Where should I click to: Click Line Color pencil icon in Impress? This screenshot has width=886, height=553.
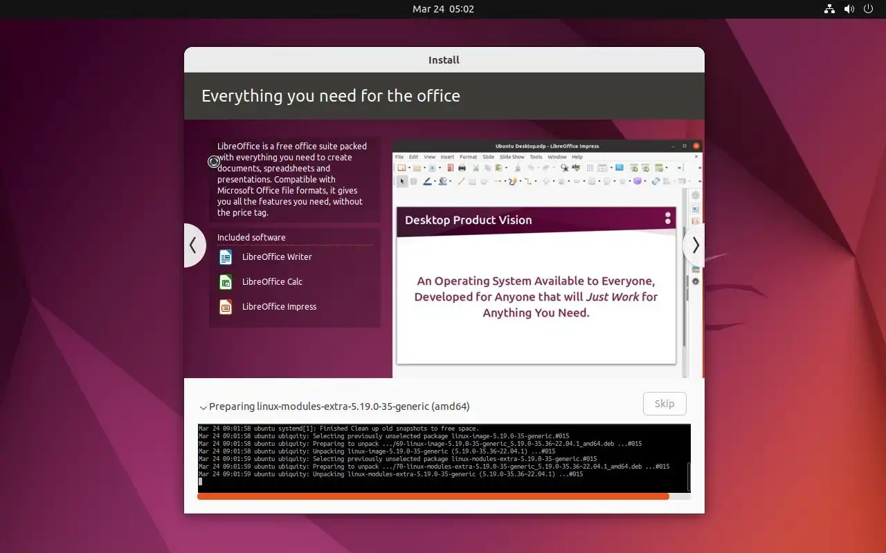click(428, 182)
